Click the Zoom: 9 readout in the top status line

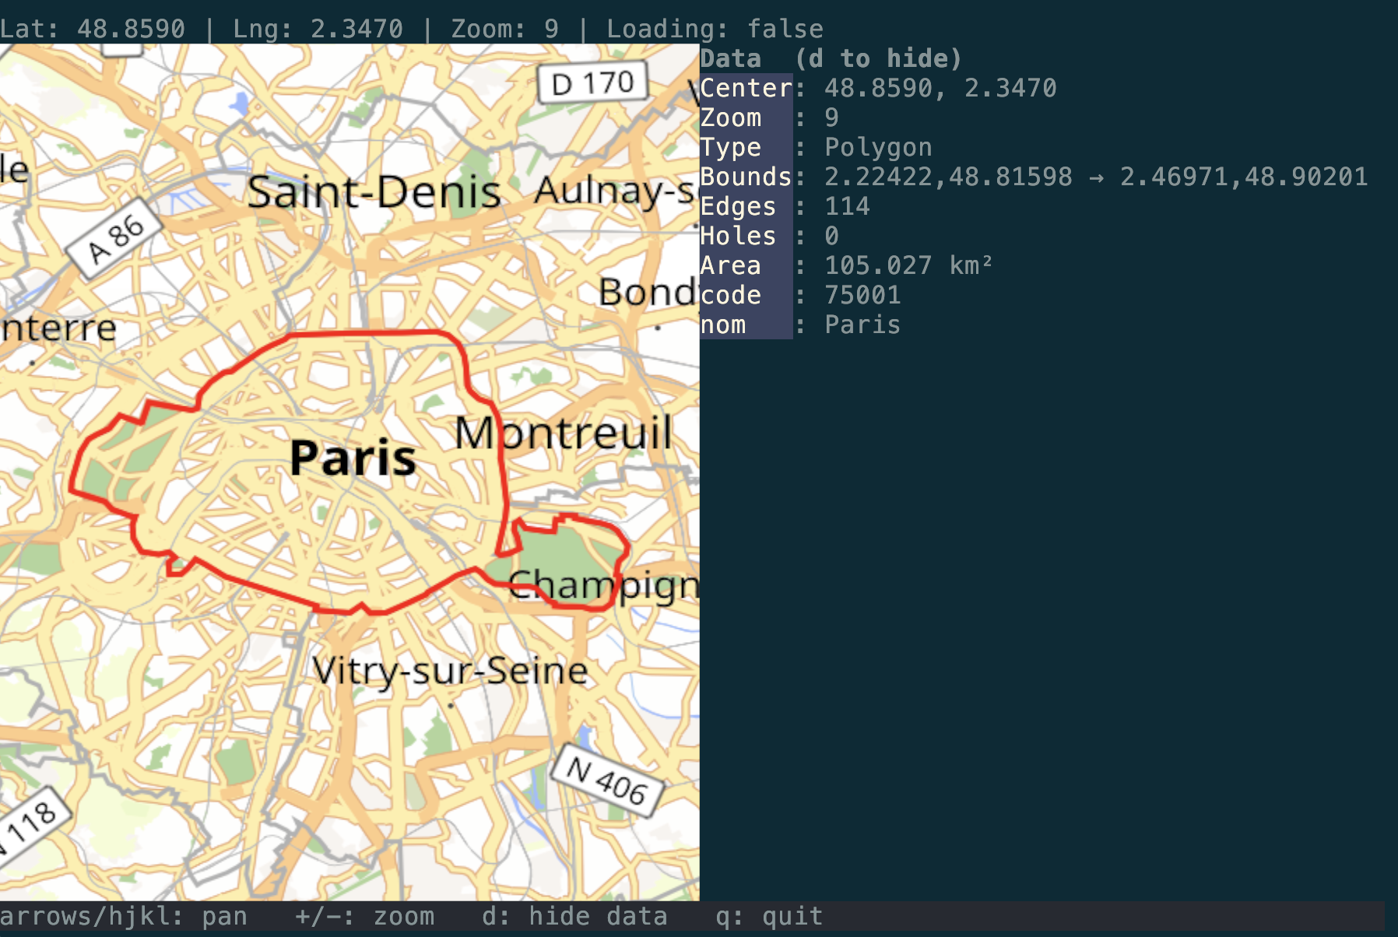pyautogui.click(x=505, y=29)
